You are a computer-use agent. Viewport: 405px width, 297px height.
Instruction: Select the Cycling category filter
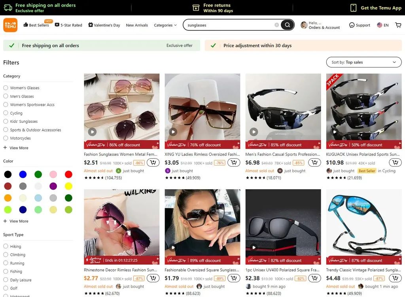pyautogui.click(x=6, y=113)
